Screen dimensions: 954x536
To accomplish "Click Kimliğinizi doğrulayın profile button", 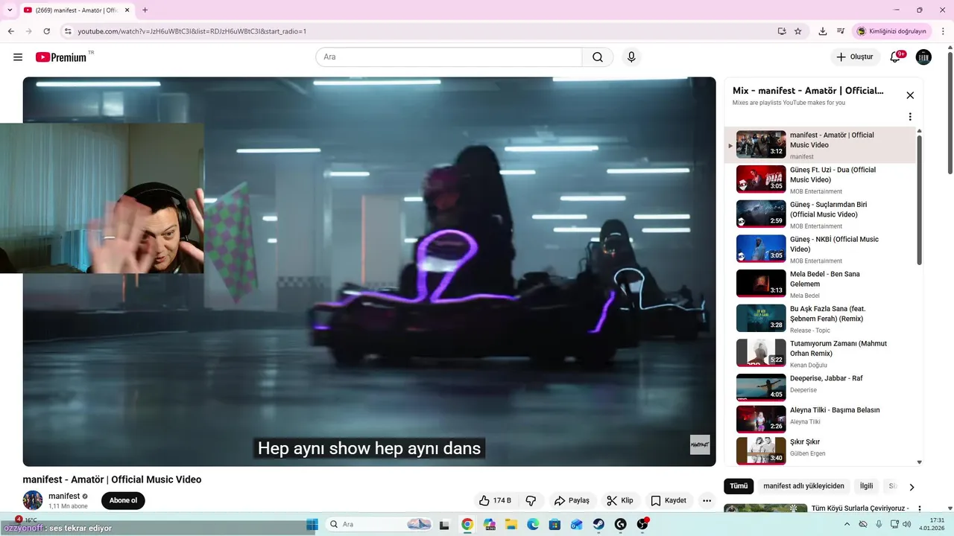I will point(891,31).
